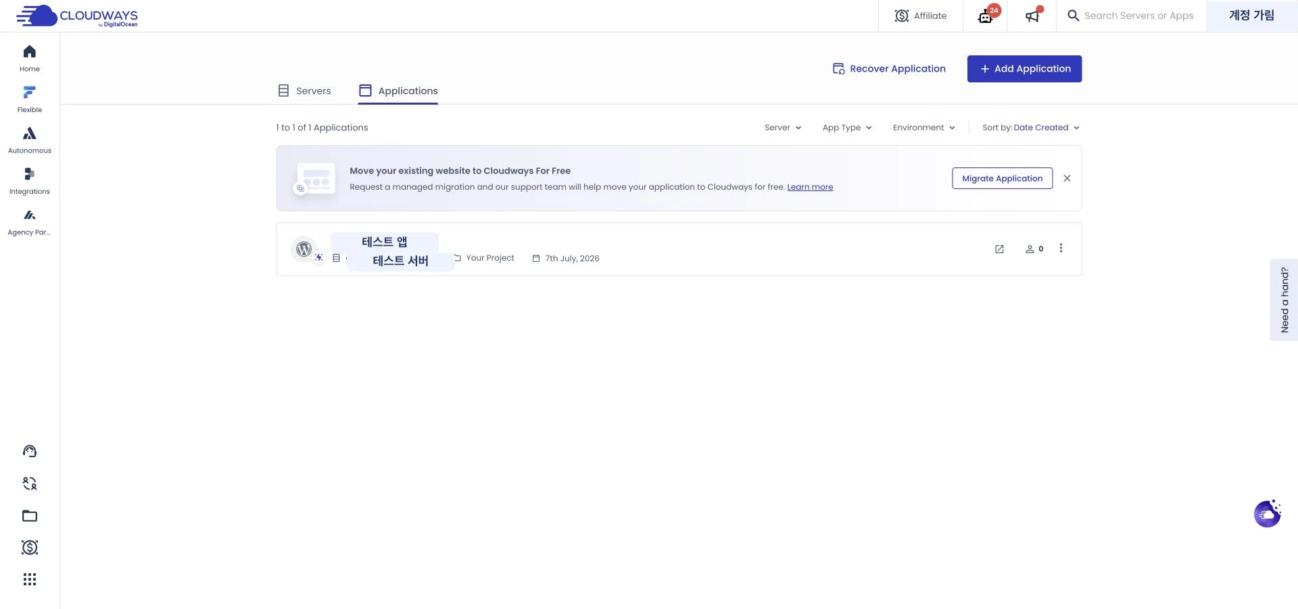Image resolution: width=1298 pixels, height=609 pixels.
Task: Click the support headset icon in sidebar
Action: 30,451
